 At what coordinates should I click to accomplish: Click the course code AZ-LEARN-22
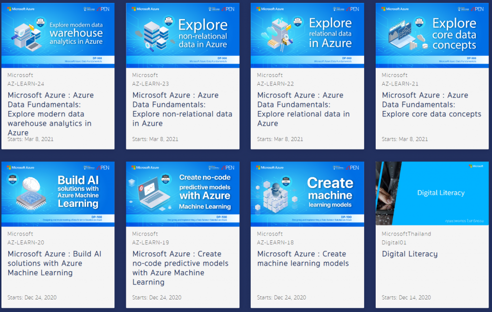pos(275,84)
